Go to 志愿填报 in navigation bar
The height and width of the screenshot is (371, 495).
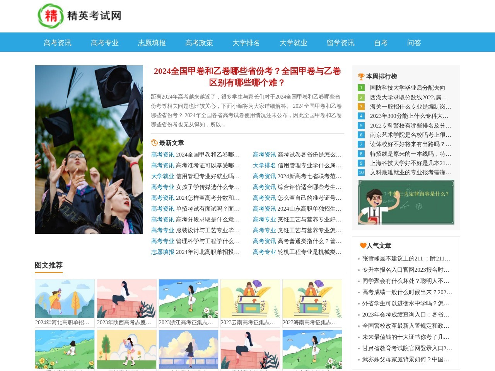coord(152,43)
